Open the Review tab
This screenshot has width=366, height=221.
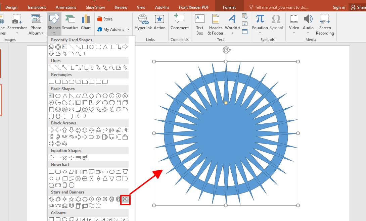point(121,7)
